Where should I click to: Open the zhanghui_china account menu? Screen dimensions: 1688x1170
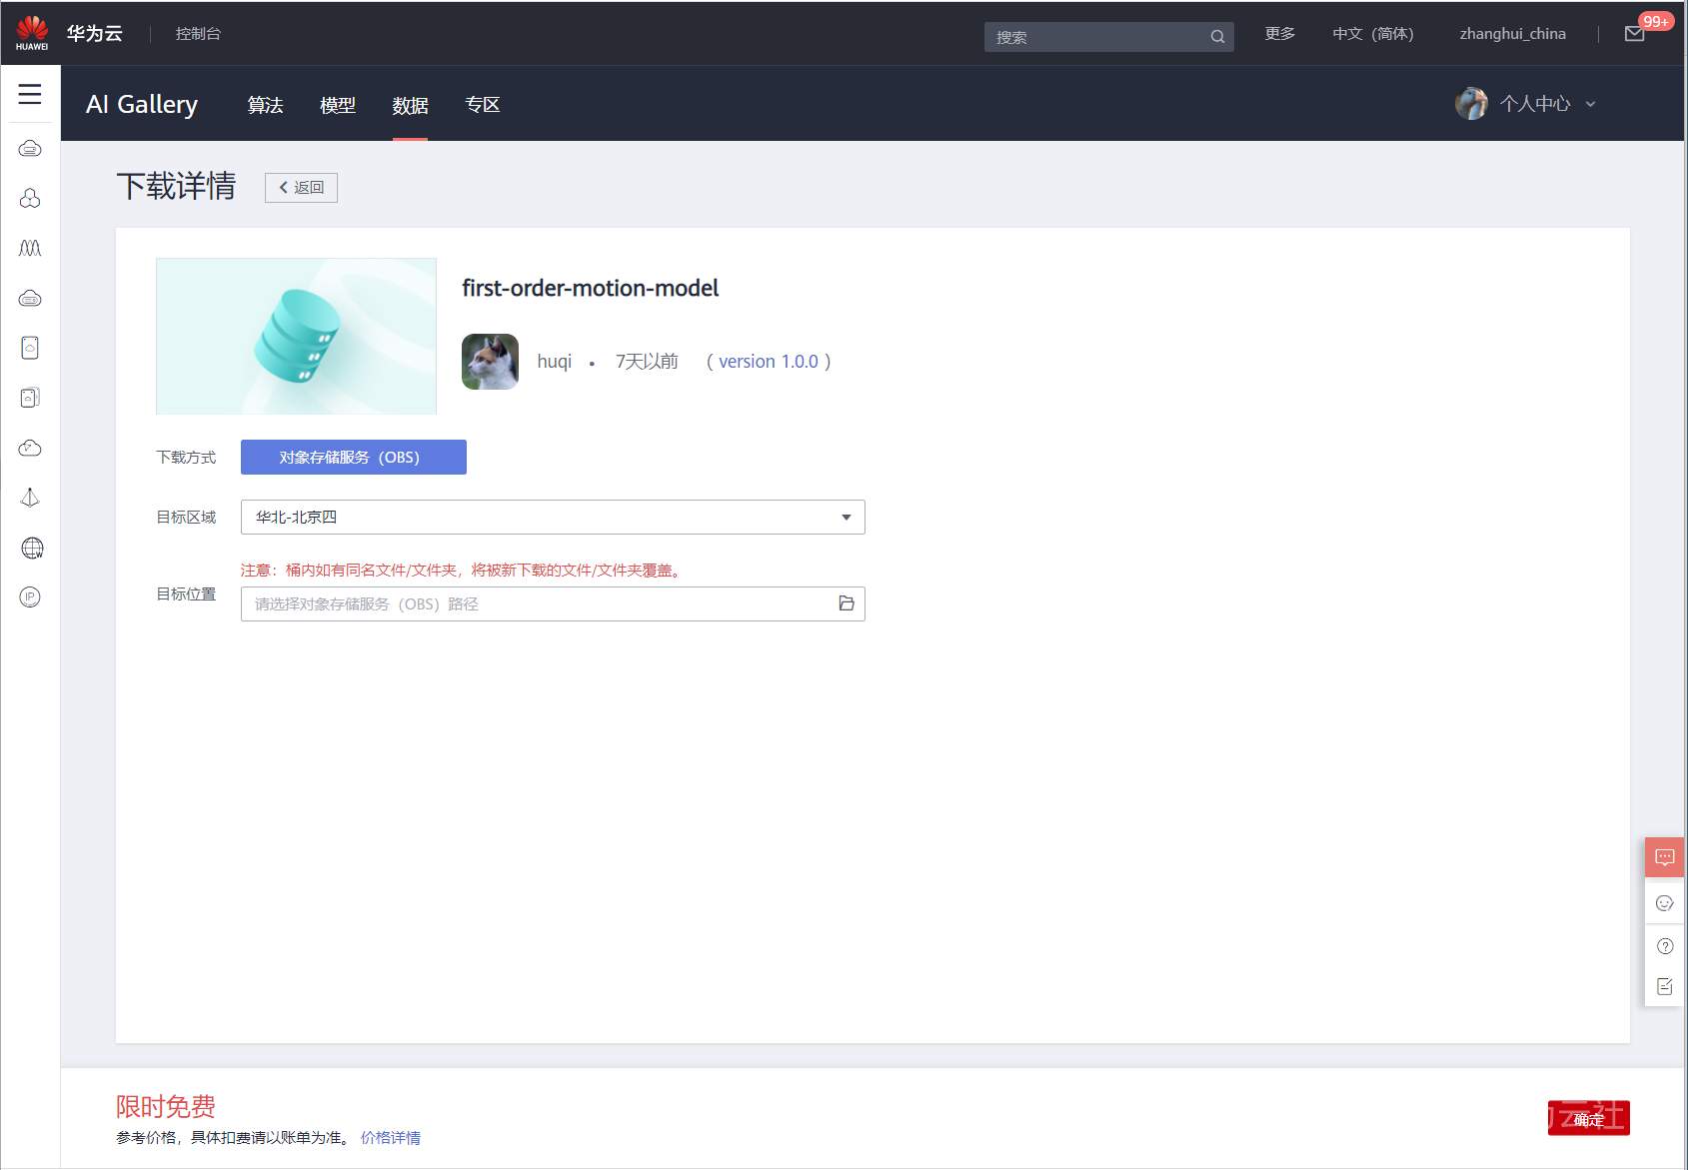(x=1513, y=34)
